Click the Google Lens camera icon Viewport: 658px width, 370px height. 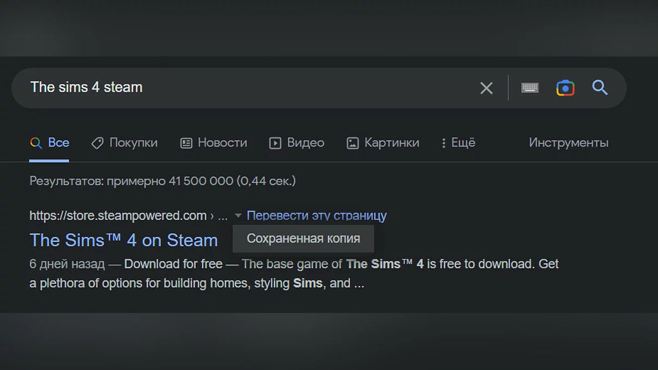pos(565,88)
